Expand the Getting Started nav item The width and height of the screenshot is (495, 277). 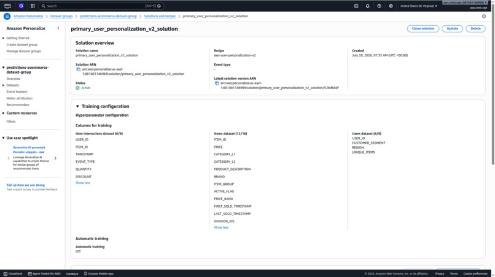(4, 38)
